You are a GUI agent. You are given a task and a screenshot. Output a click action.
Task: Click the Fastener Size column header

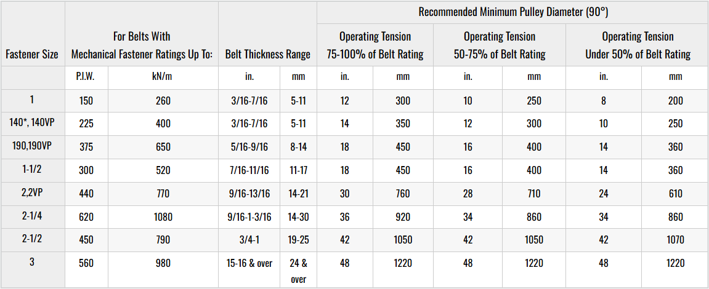32,54
